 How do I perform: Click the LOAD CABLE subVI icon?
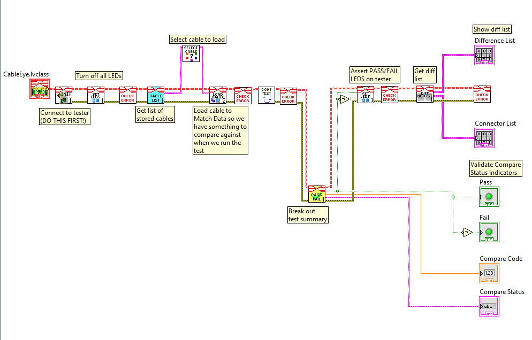217,94
